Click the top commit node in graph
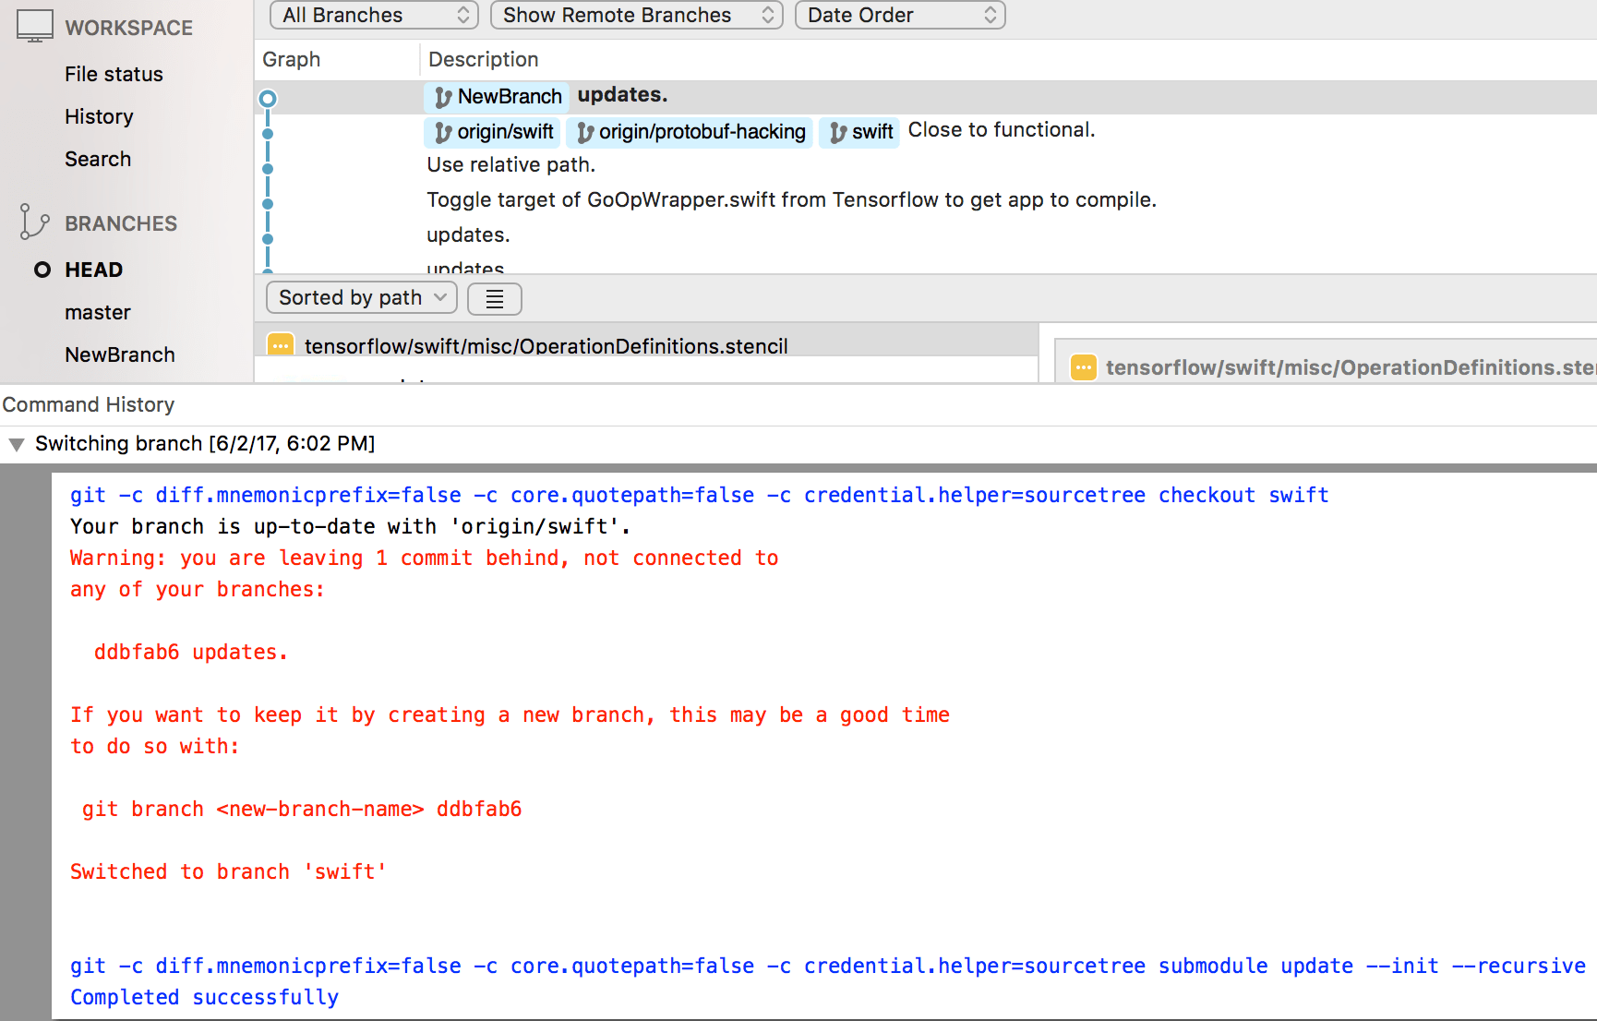Viewport: 1597px width, 1021px height. click(x=268, y=98)
